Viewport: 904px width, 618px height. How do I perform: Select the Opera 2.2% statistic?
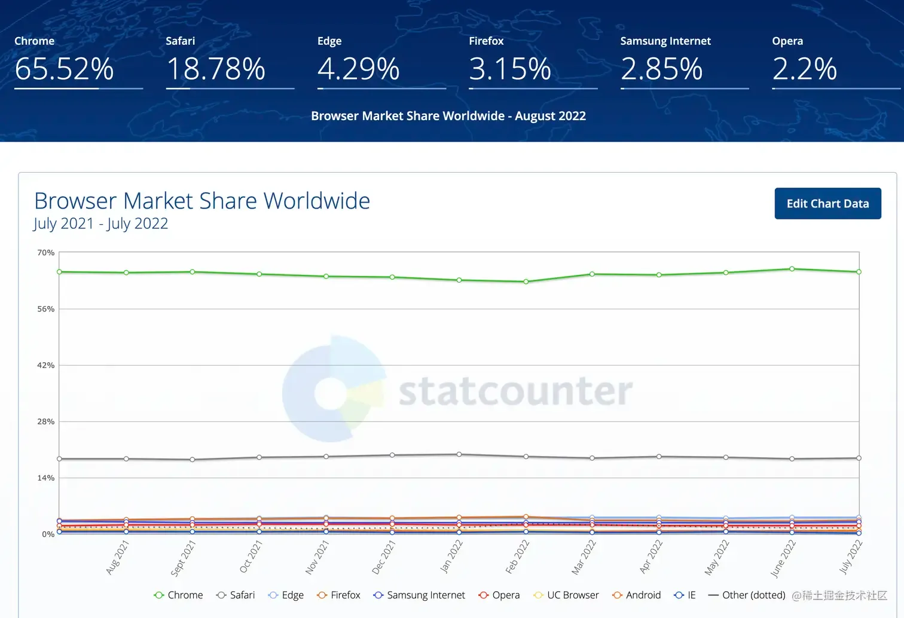point(836,62)
